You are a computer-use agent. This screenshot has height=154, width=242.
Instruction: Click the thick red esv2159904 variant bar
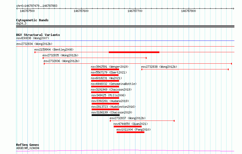point(134,52)
